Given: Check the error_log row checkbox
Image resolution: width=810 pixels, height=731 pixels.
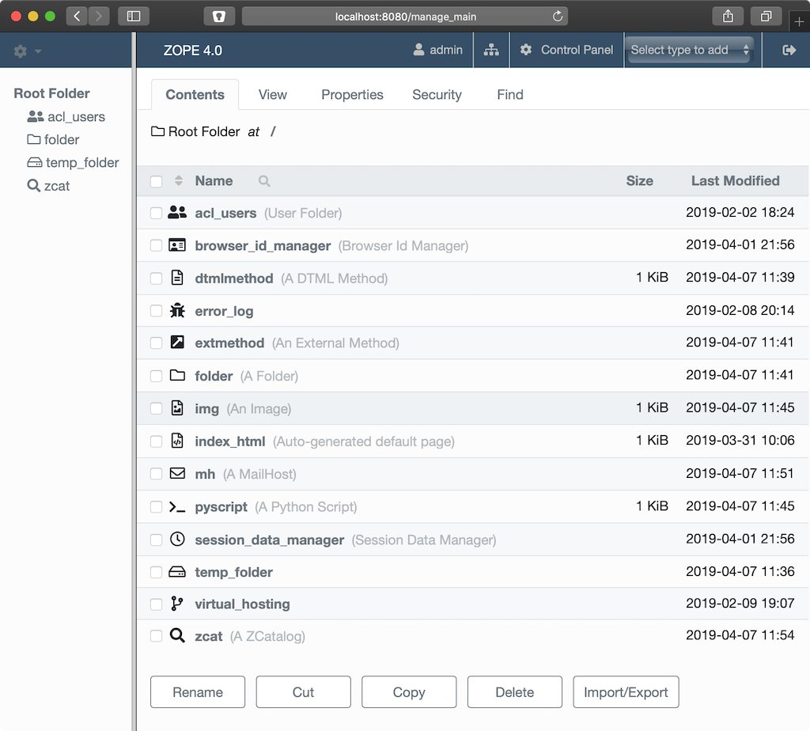Looking at the screenshot, I should 156,310.
